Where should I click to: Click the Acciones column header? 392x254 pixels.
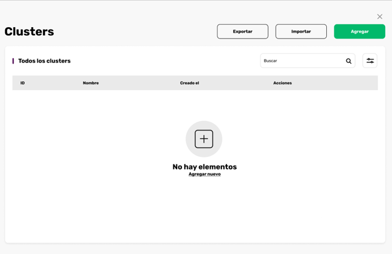click(x=283, y=83)
